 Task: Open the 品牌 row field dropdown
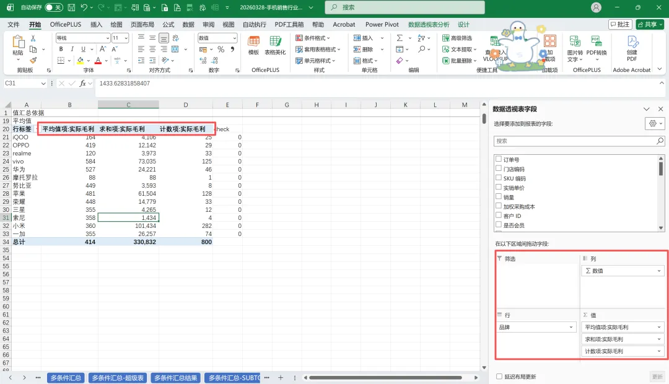point(571,327)
